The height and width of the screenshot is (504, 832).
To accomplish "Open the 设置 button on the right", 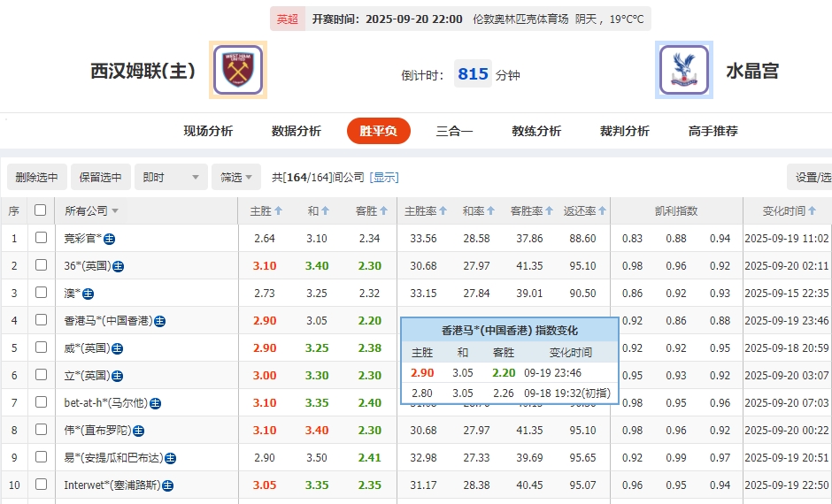I will tap(810, 177).
